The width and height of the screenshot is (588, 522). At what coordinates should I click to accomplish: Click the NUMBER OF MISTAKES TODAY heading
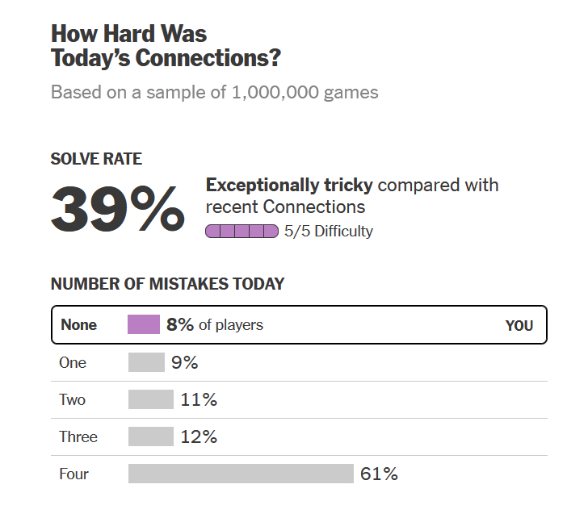pyautogui.click(x=167, y=284)
